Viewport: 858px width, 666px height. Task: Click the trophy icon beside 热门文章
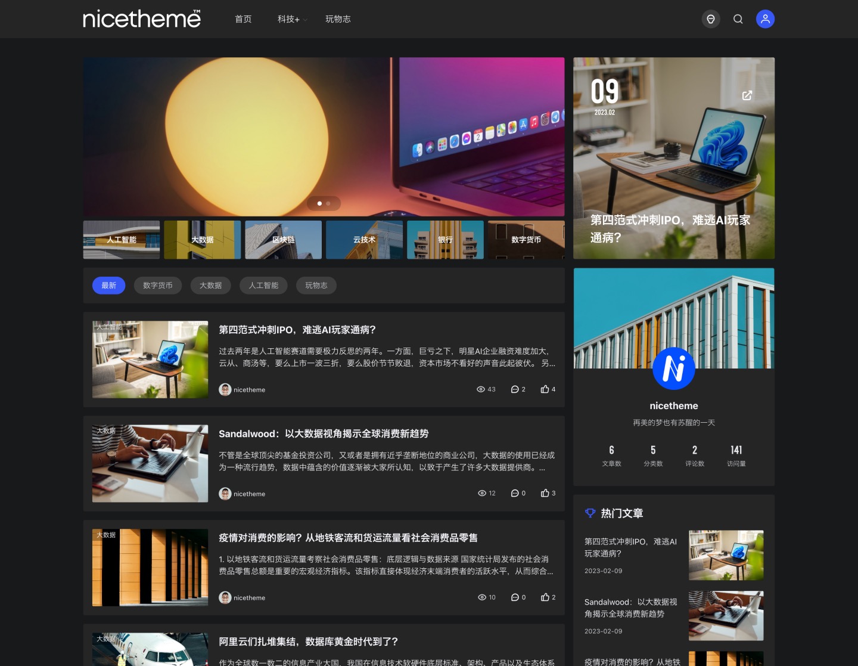[590, 513]
